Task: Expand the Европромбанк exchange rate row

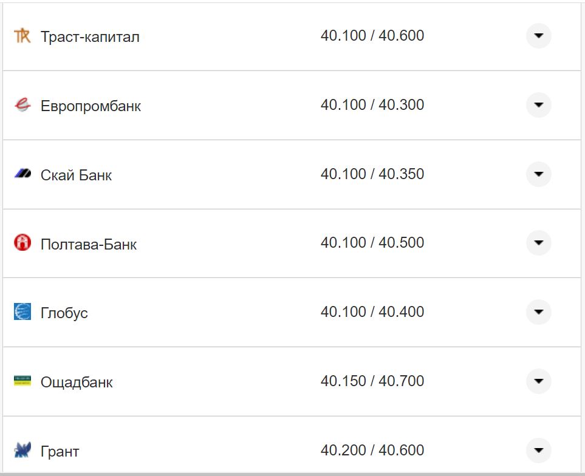Action: (538, 105)
